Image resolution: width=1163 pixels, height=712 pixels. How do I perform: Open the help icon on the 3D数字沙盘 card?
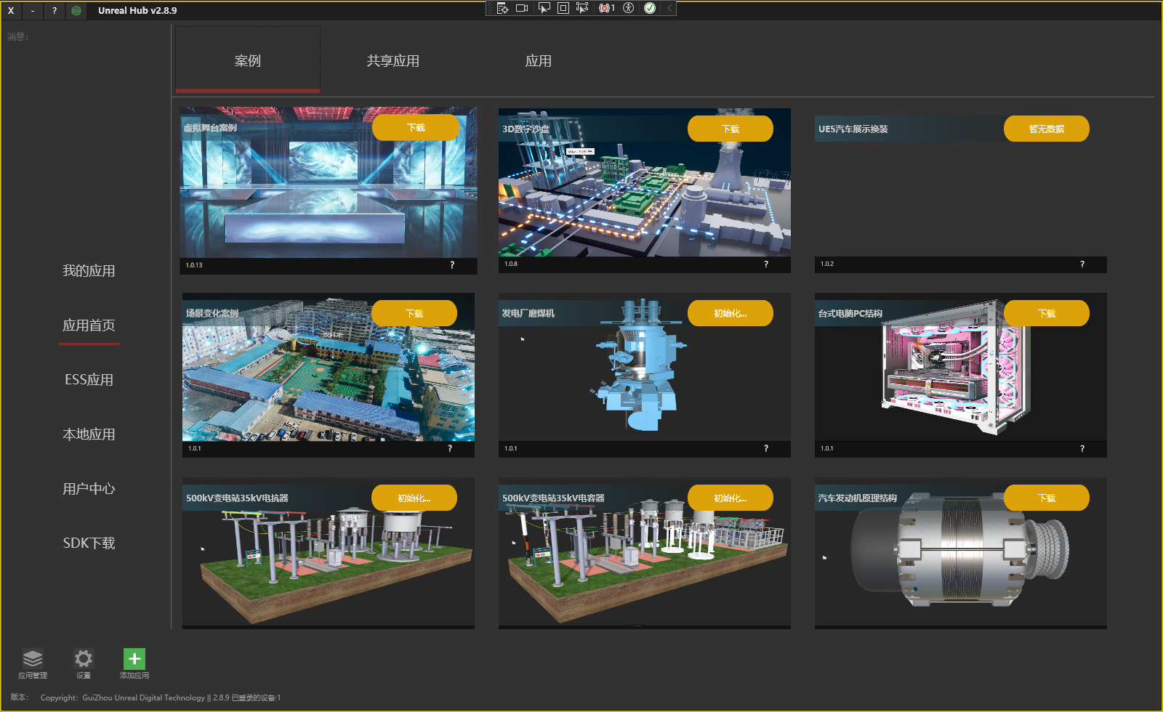765,264
